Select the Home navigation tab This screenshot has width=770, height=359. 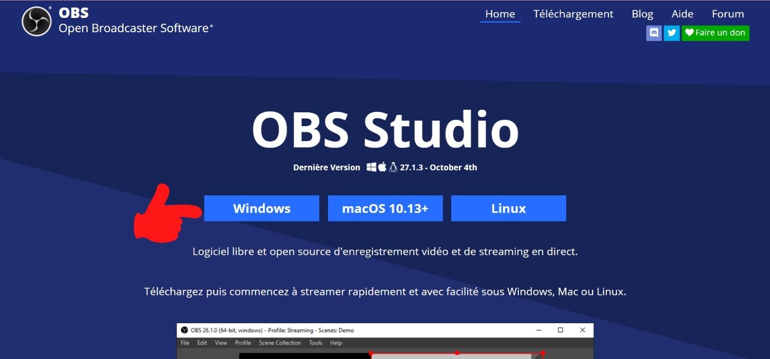click(x=499, y=14)
